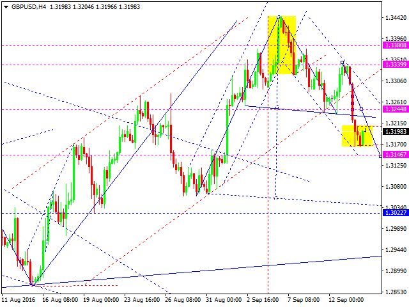Select the 19 Aug 00:00 time label
This screenshot has height=307, width=409.
click(101, 300)
